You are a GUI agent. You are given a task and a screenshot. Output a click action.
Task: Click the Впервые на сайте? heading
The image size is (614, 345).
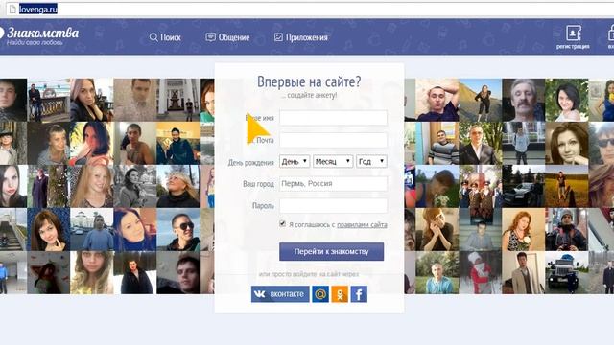[x=309, y=81]
